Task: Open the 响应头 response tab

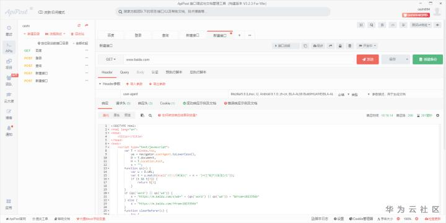Action: click(x=145, y=103)
